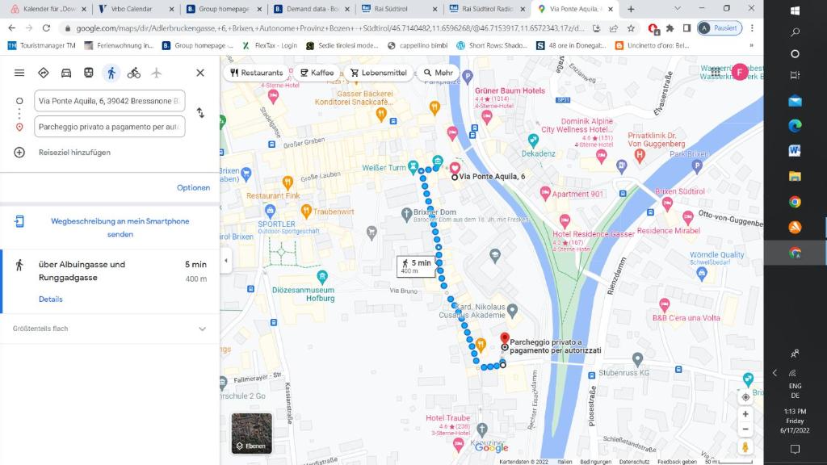
Task: Zoom in on the map
Action: (x=745, y=414)
